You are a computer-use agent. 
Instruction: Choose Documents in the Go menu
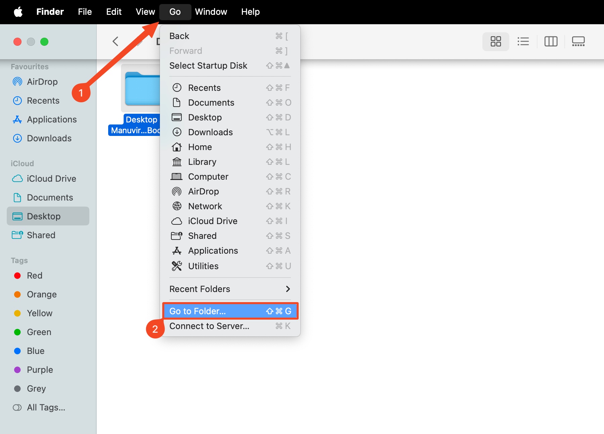230,103
